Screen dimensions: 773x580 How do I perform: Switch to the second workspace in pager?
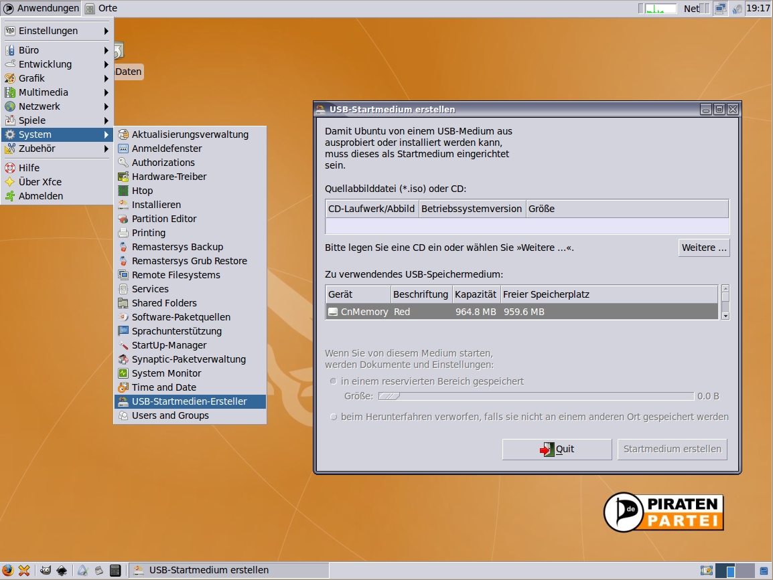pyautogui.click(x=744, y=570)
